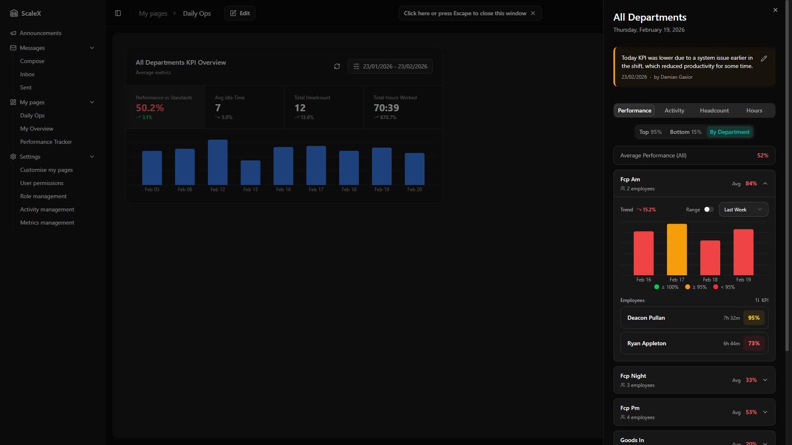The width and height of the screenshot is (792, 445).
Task: Click the sidebar collapse panel icon
Action: [x=118, y=13]
